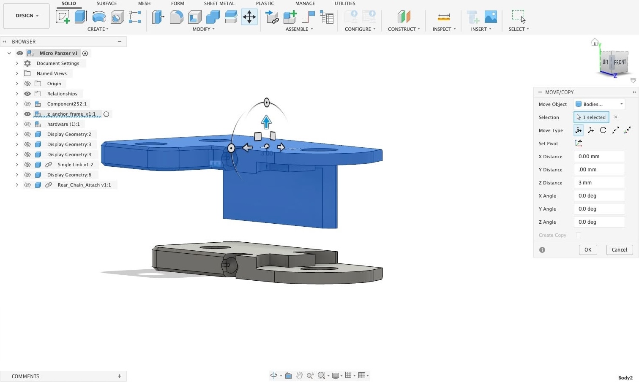
Task: Activate the Move/Copy toolbar icon
Action: (x=249, y=17)
